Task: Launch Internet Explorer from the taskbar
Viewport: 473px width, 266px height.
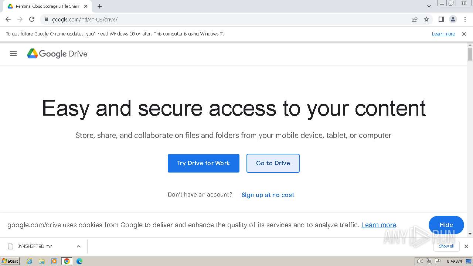Action: pyautogui.click(x=30, y=261)
